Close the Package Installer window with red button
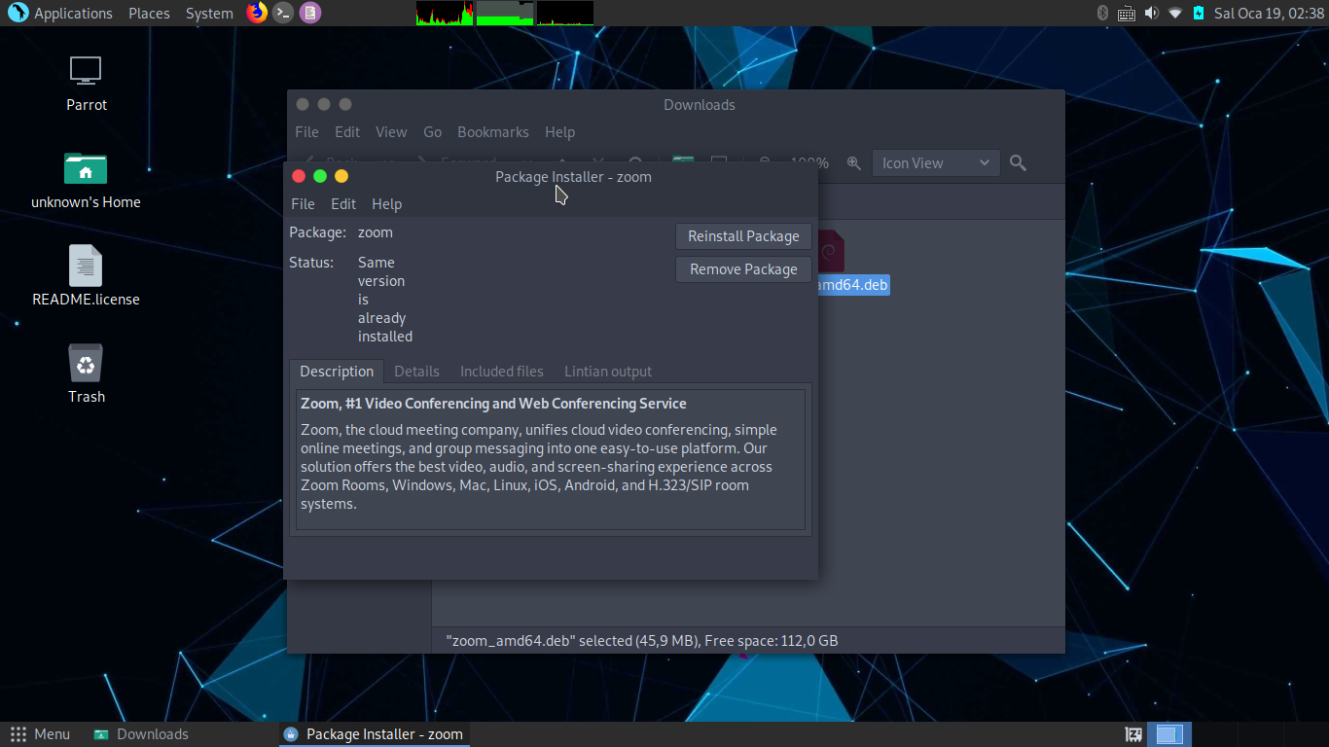 299,176
